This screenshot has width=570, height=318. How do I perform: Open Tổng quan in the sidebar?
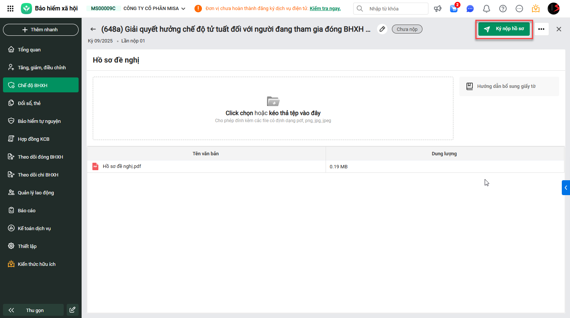41,50
